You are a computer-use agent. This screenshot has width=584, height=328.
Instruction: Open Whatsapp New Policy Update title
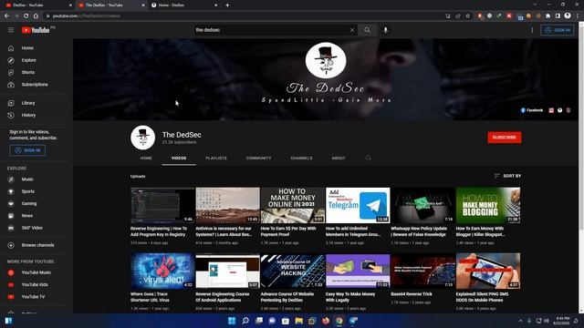419,231
